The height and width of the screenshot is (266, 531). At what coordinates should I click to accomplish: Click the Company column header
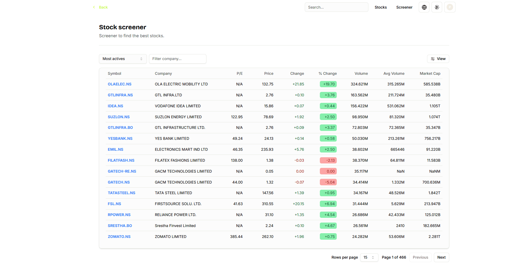[x=163, y=74]
